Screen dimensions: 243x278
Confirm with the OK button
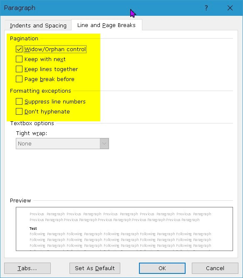(162, 268)
